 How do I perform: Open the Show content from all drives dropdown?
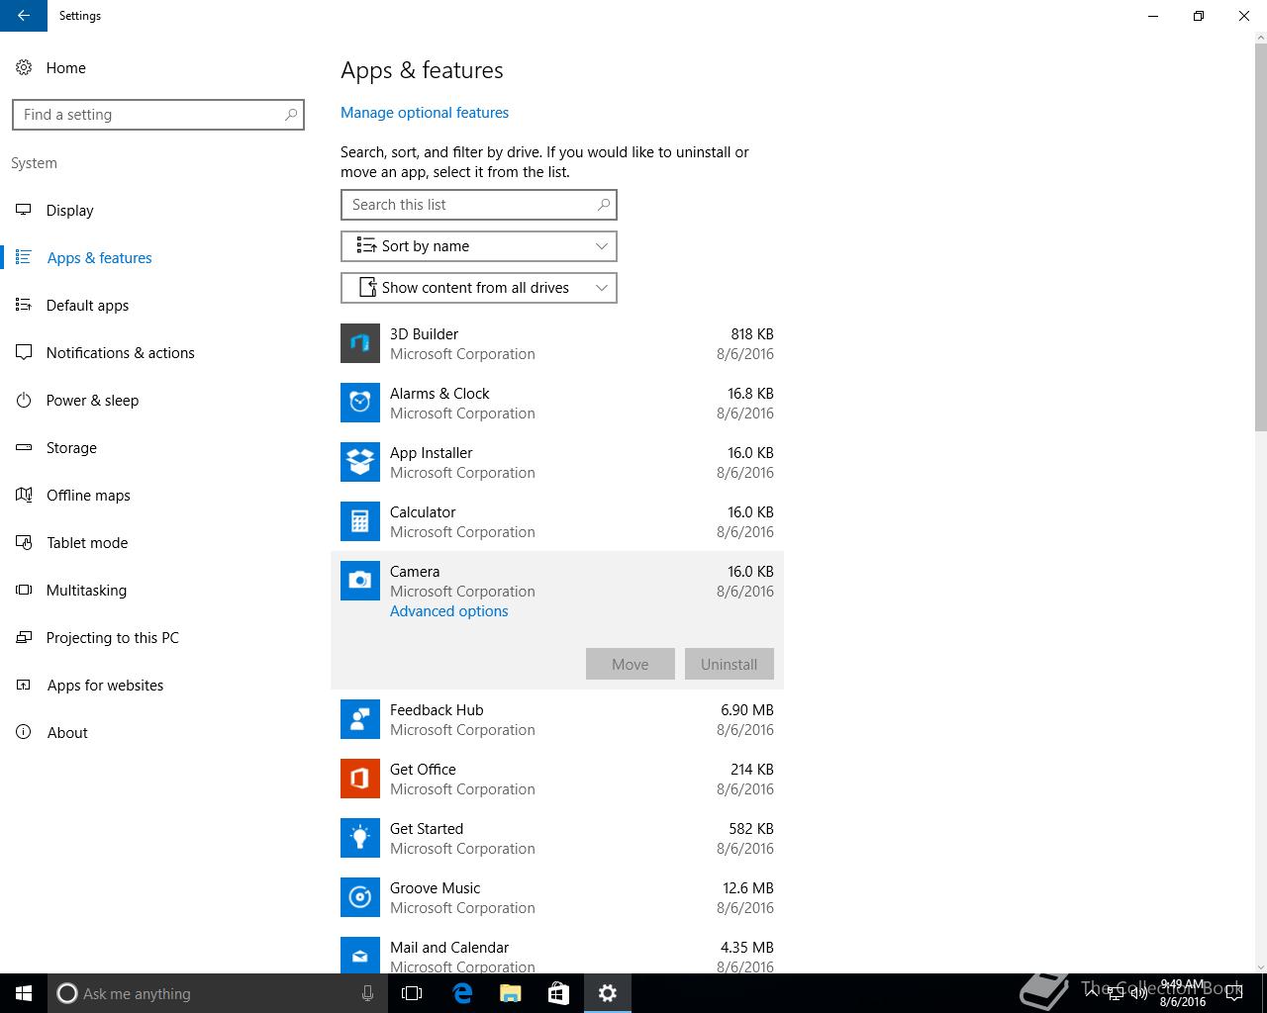479,288
